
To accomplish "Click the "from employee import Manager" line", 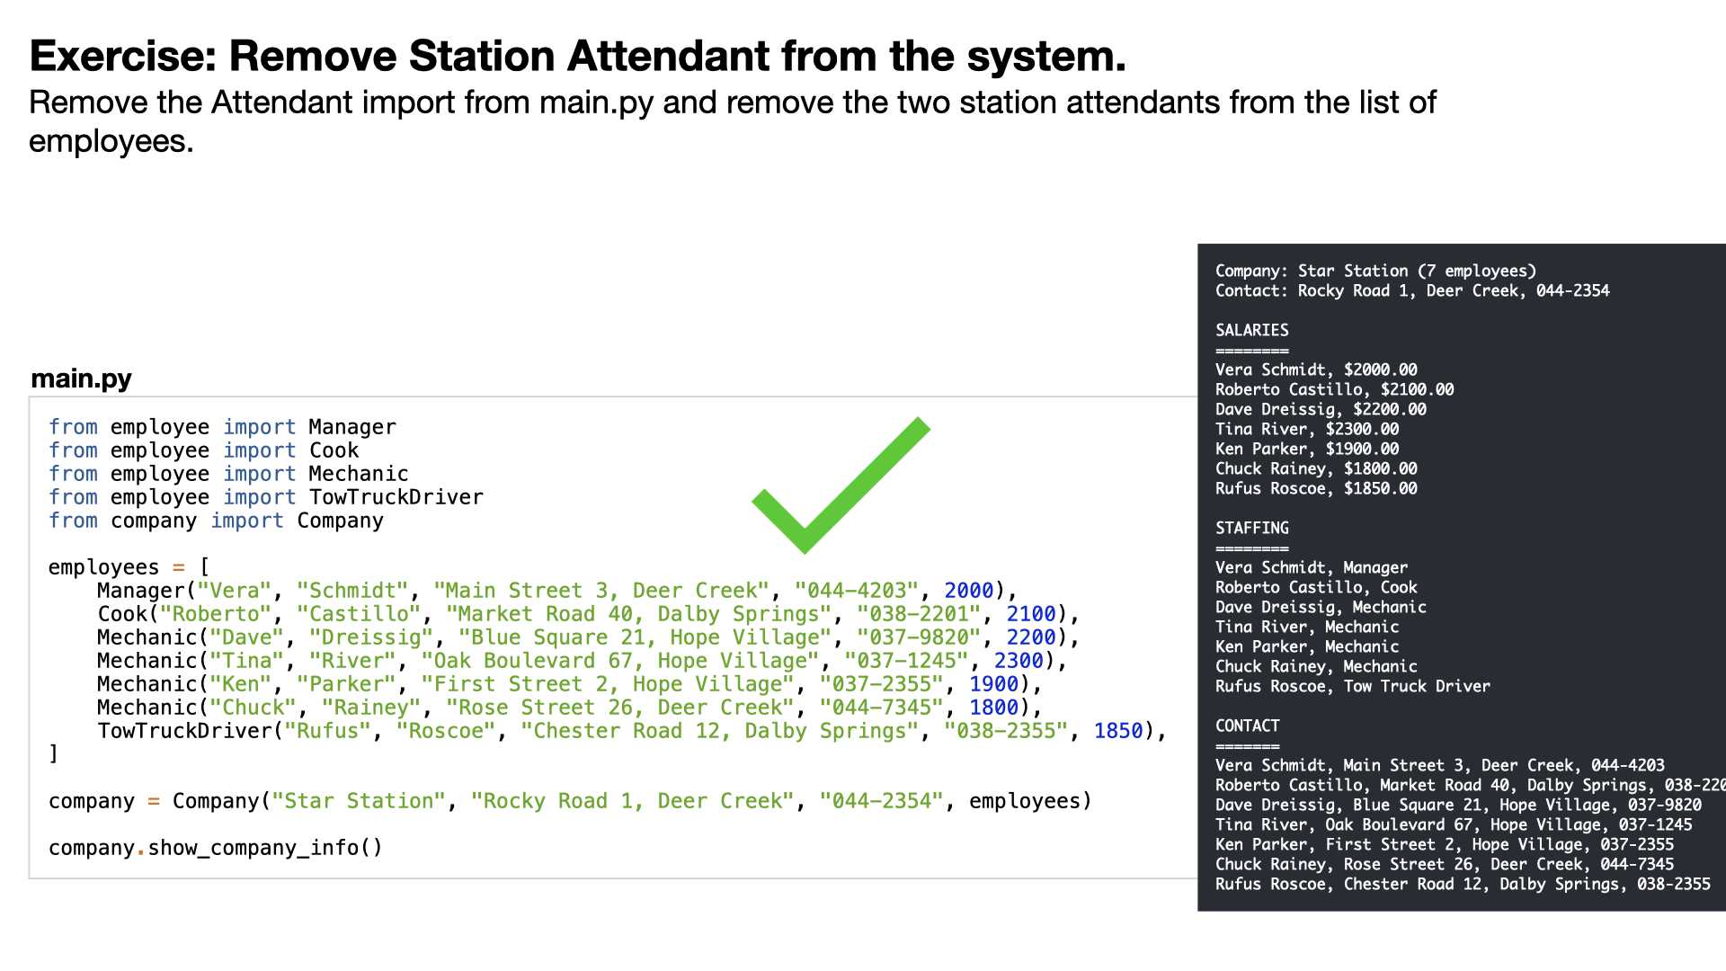I will click(222, 427).
